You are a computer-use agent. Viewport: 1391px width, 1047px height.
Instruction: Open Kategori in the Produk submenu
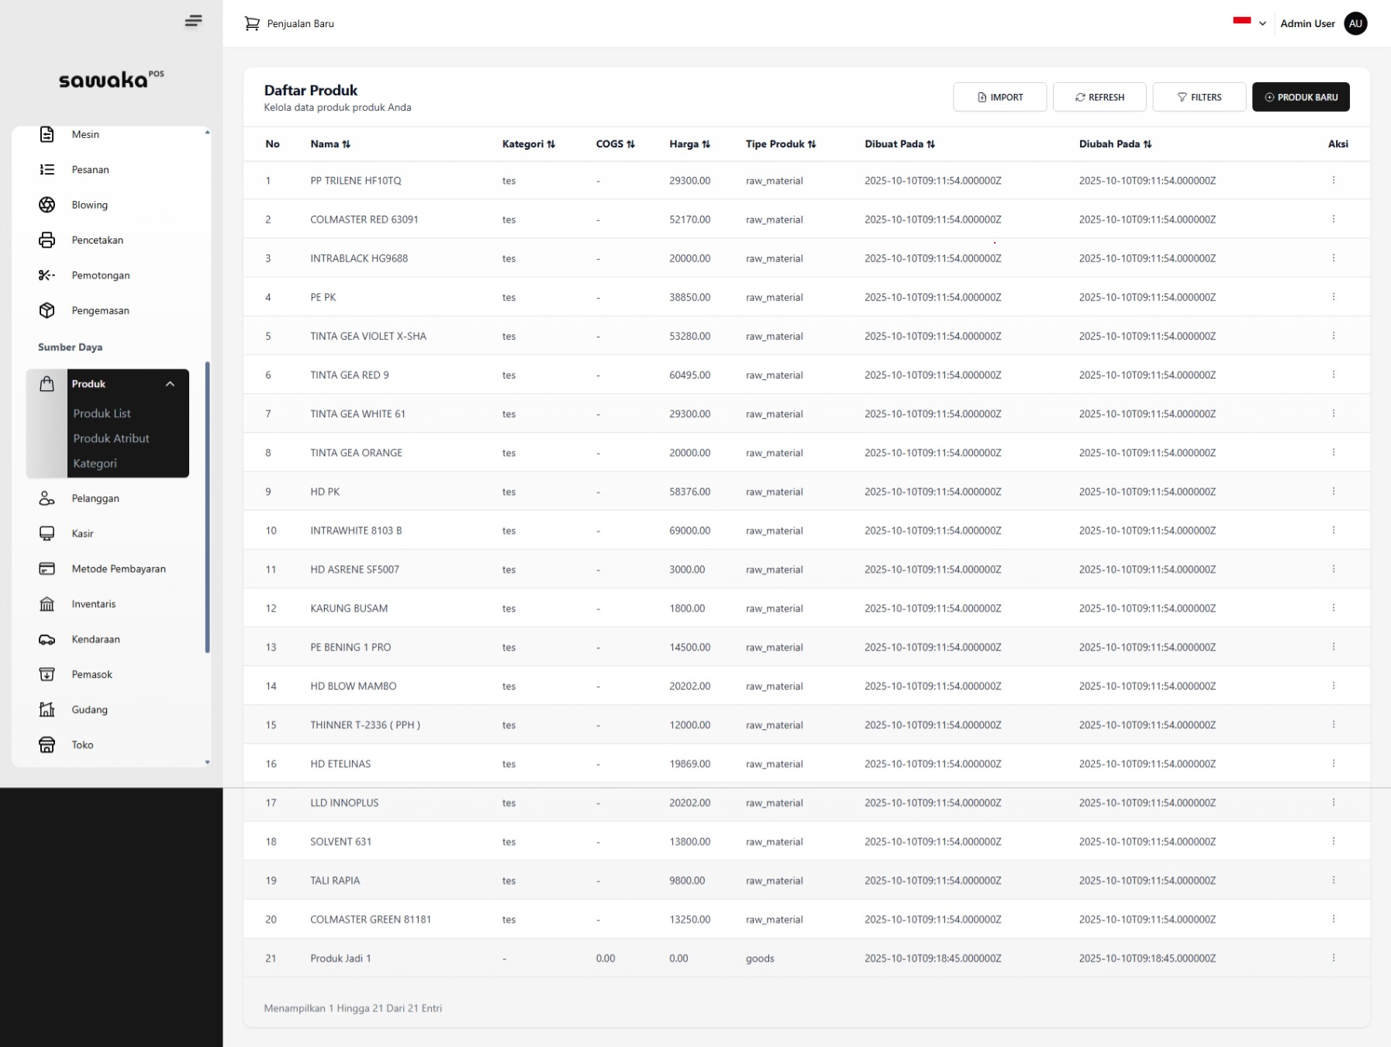click(x=94, y=463)
